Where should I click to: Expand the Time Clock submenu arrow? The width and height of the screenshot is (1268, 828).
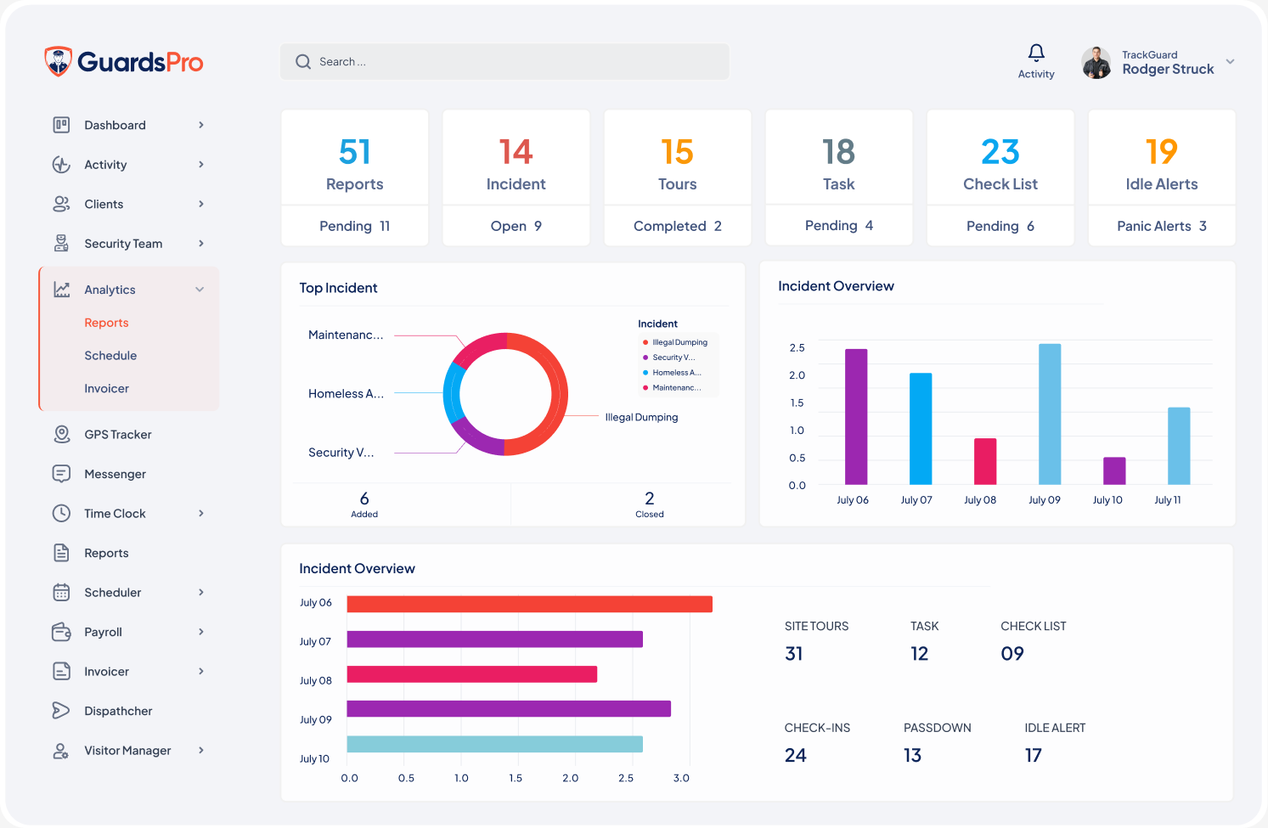tap(201, 513)
